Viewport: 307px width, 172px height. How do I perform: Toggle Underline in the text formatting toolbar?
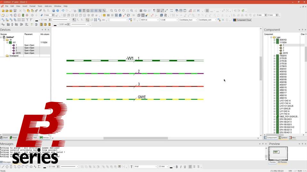click(185, 167)
